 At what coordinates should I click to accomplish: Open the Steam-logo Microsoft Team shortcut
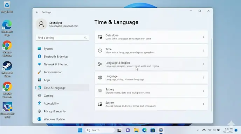click(7, 69)
